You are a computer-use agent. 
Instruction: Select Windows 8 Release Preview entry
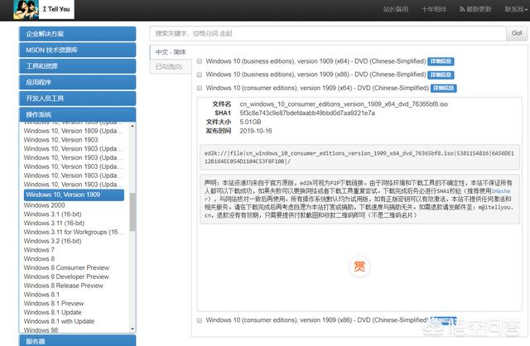[x=63, y=286]
